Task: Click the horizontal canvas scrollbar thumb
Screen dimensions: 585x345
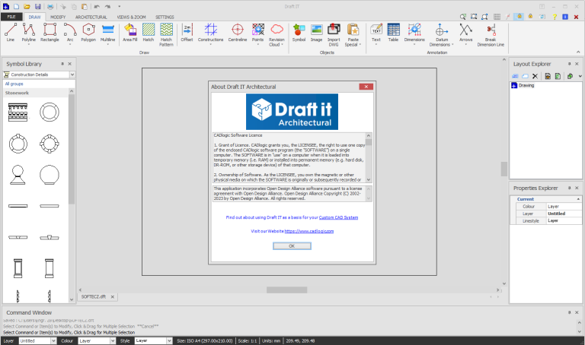Action: pos(286,290)
